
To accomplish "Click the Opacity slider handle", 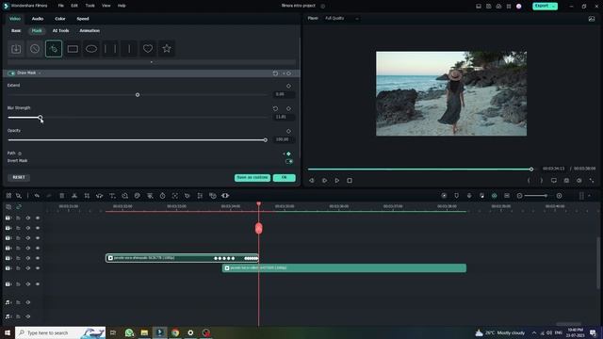I will click(x=266, y=140).
